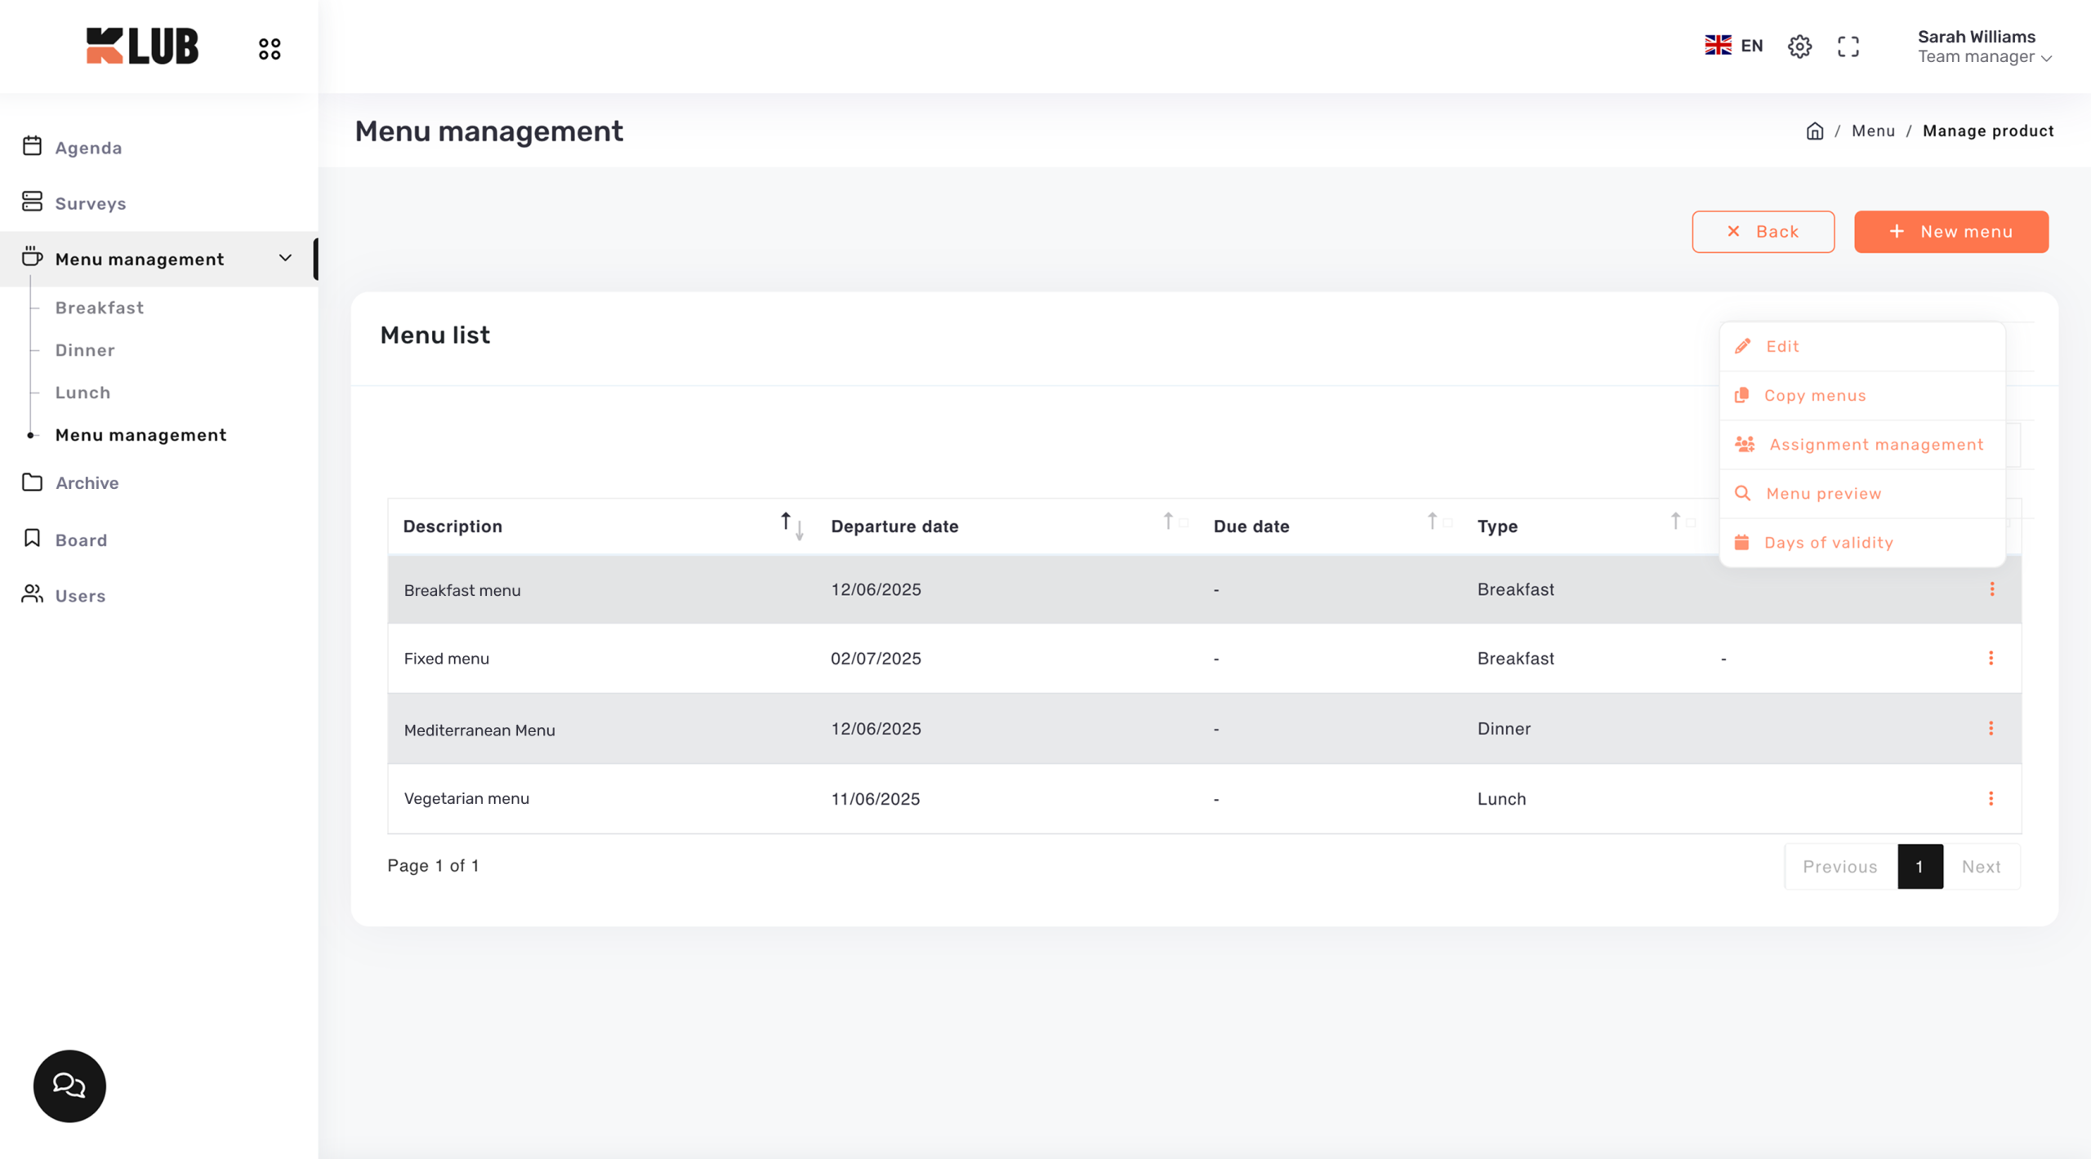Sort table by Description column
The image size is (2091, 1159).
791,526
